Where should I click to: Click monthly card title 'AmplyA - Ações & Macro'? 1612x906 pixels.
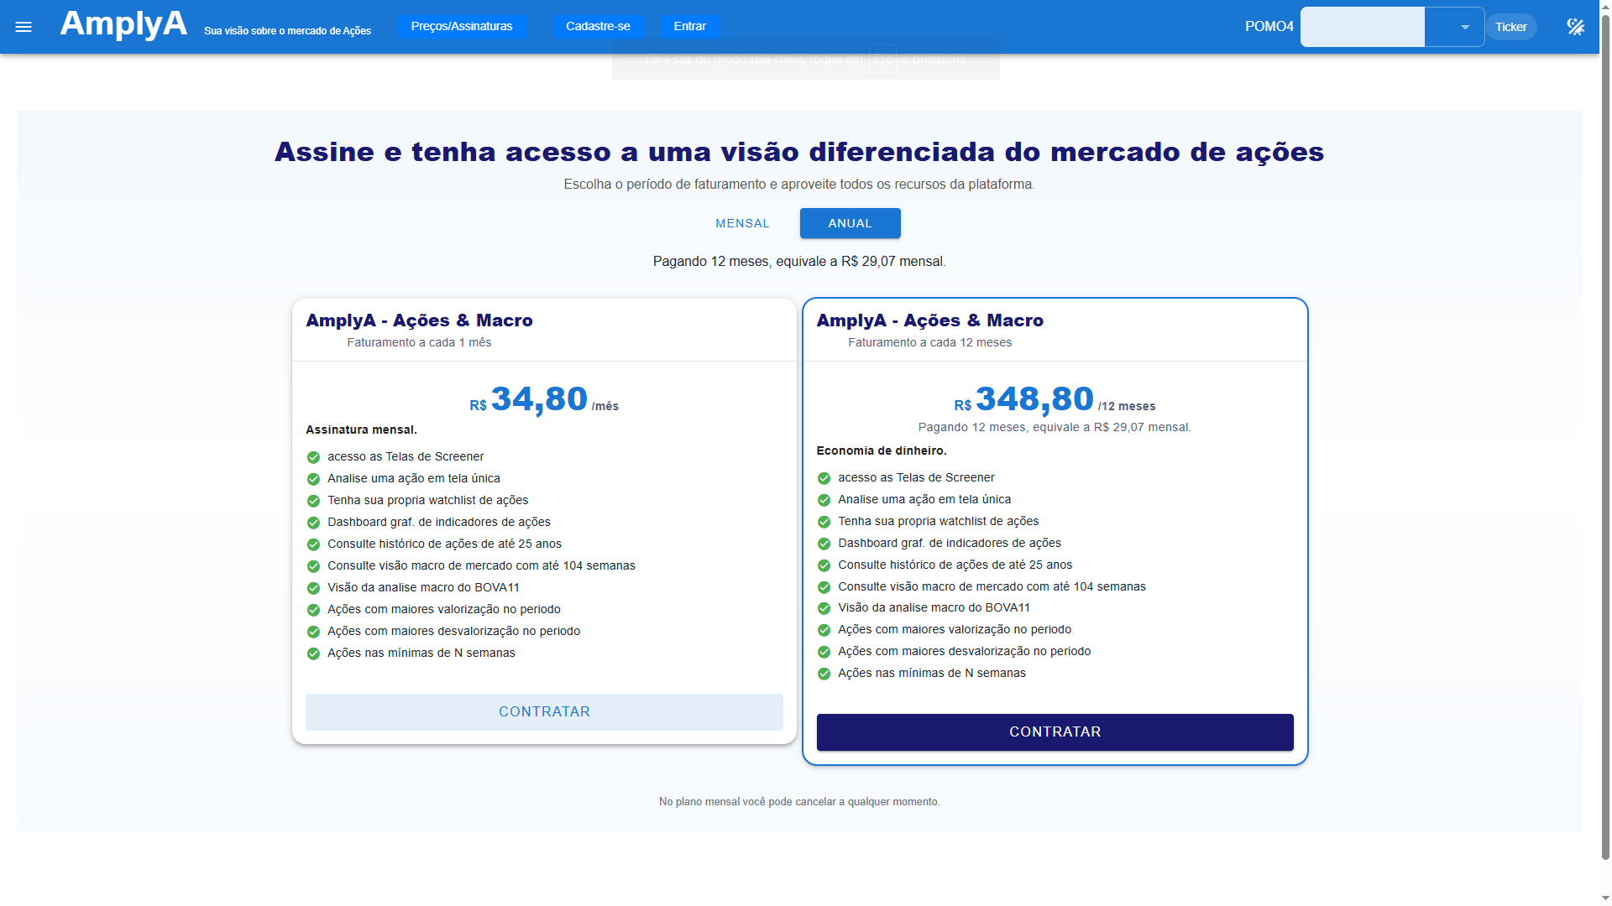coord(419,320)
